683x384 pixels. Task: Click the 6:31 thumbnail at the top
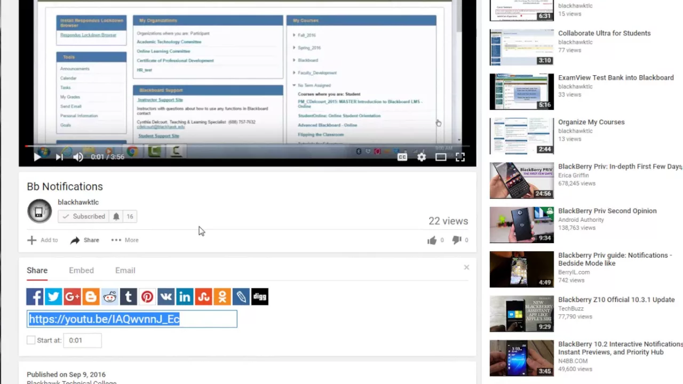click(x=522, y=10)
